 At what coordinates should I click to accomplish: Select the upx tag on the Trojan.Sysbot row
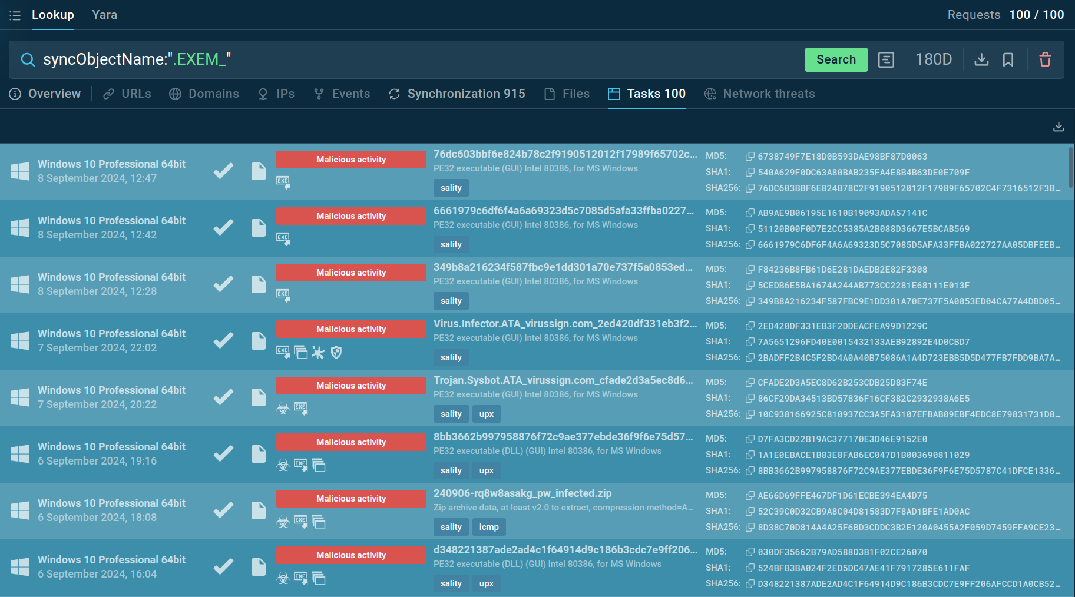point(486,414)
